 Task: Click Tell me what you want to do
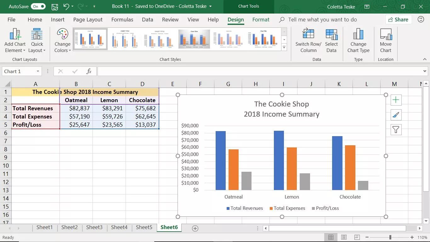tap(322, 20)
